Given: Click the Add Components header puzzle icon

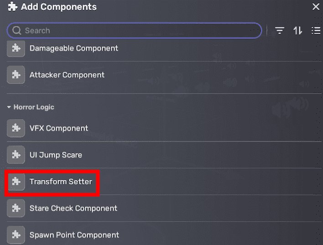Looking at the screenshot, I should pos(13,7).
